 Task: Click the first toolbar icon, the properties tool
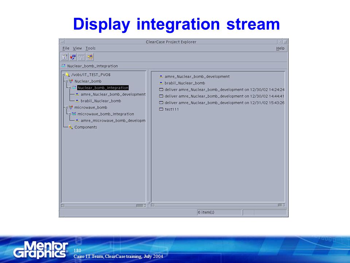point(65,57)
